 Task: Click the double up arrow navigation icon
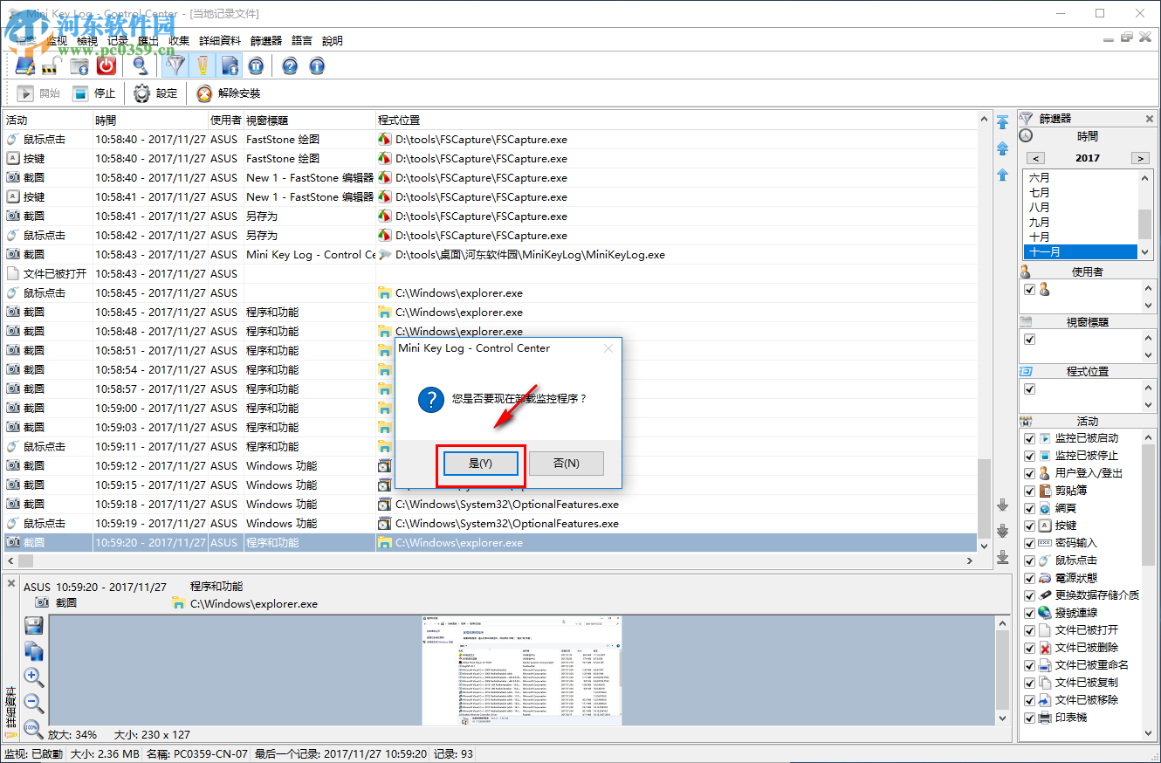(x=1003, y=148)
